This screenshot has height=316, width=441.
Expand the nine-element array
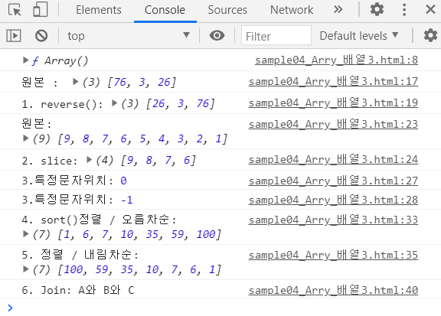pyautogui.click(x=26, y=138)
